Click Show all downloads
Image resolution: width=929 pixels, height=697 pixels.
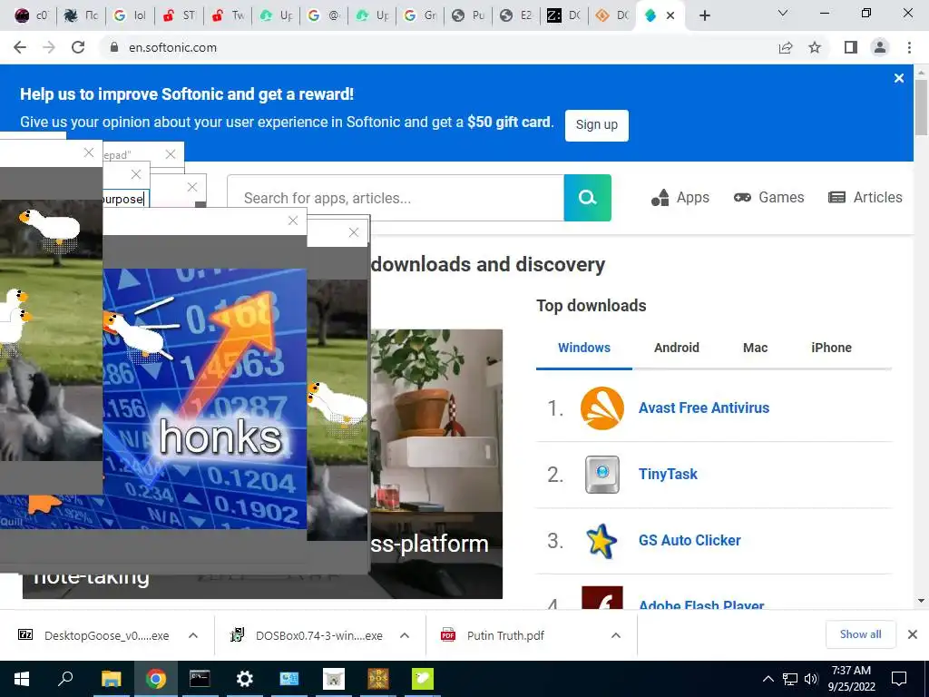(860, 634)
